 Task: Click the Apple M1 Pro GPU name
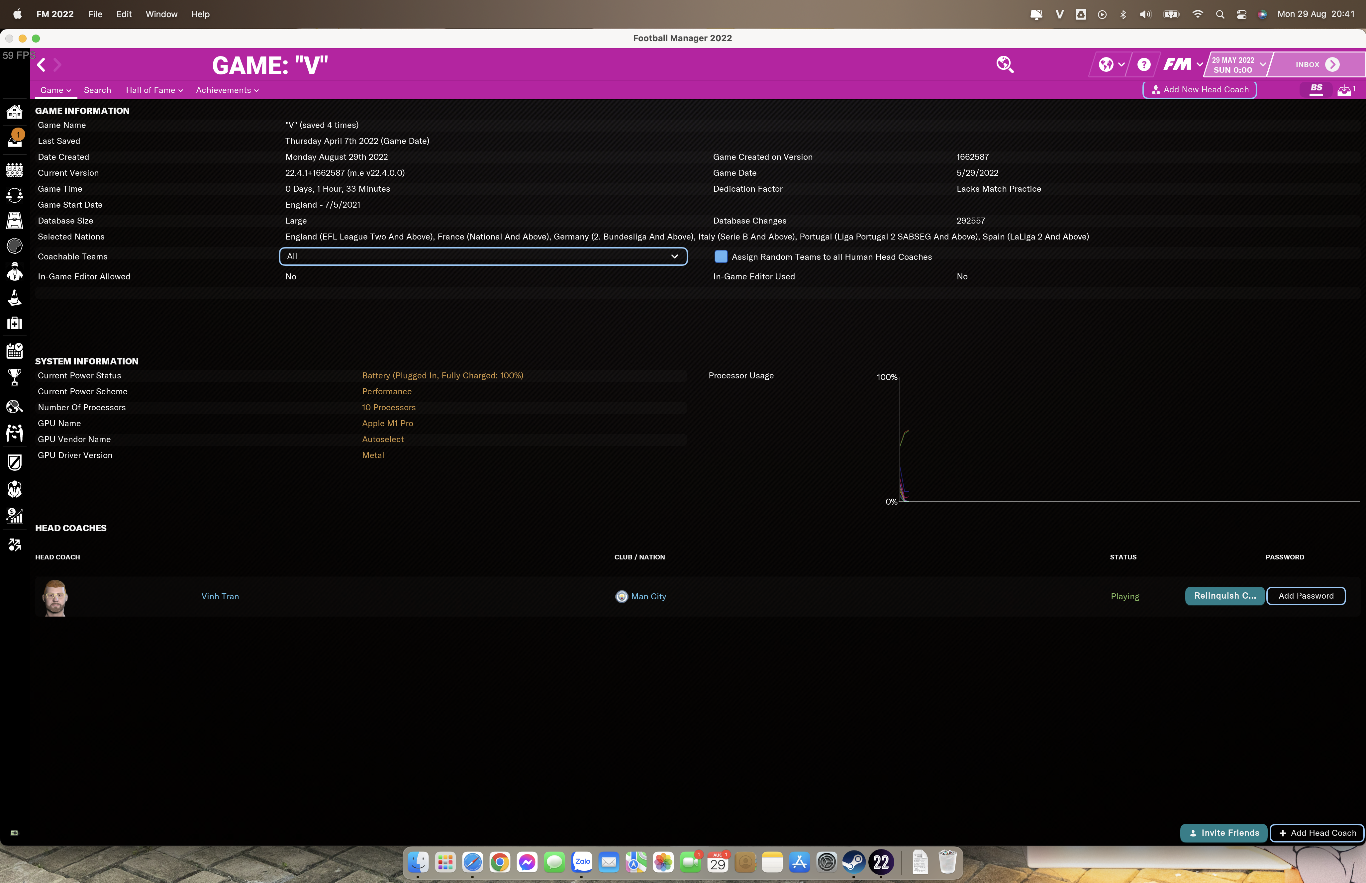click(387, 423)
